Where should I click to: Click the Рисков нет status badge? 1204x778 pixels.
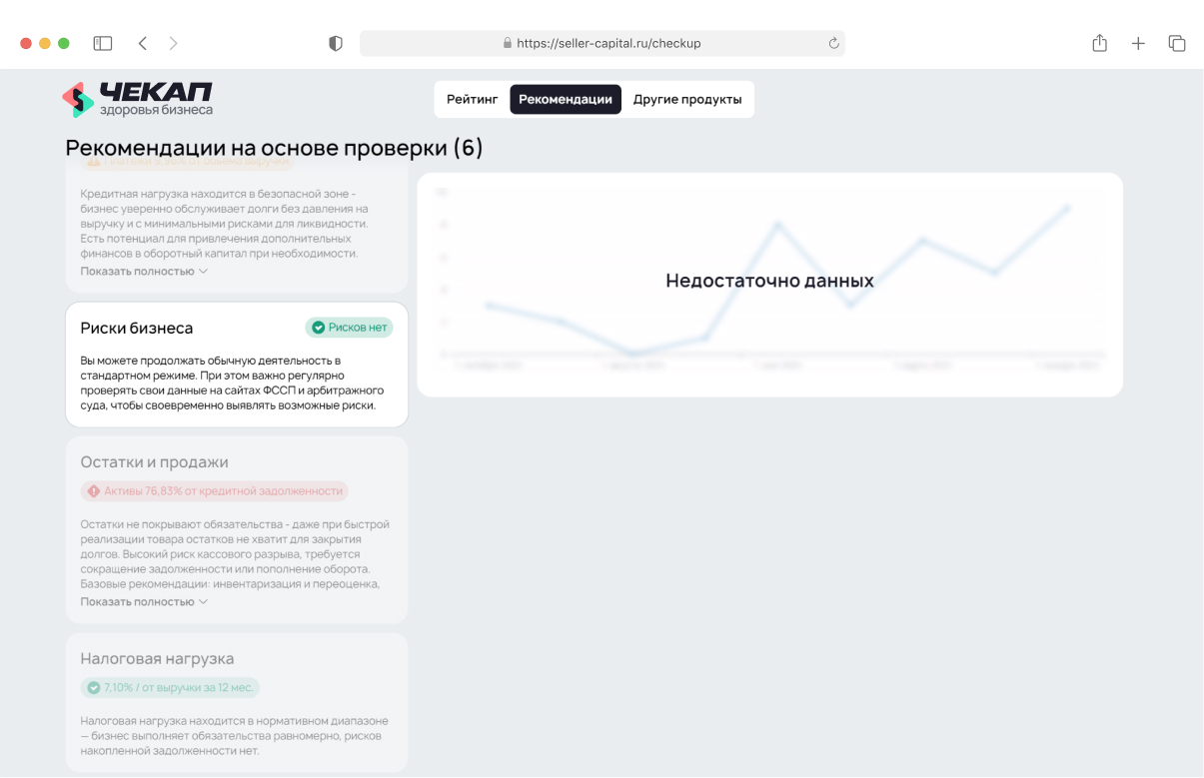(349, 328)
